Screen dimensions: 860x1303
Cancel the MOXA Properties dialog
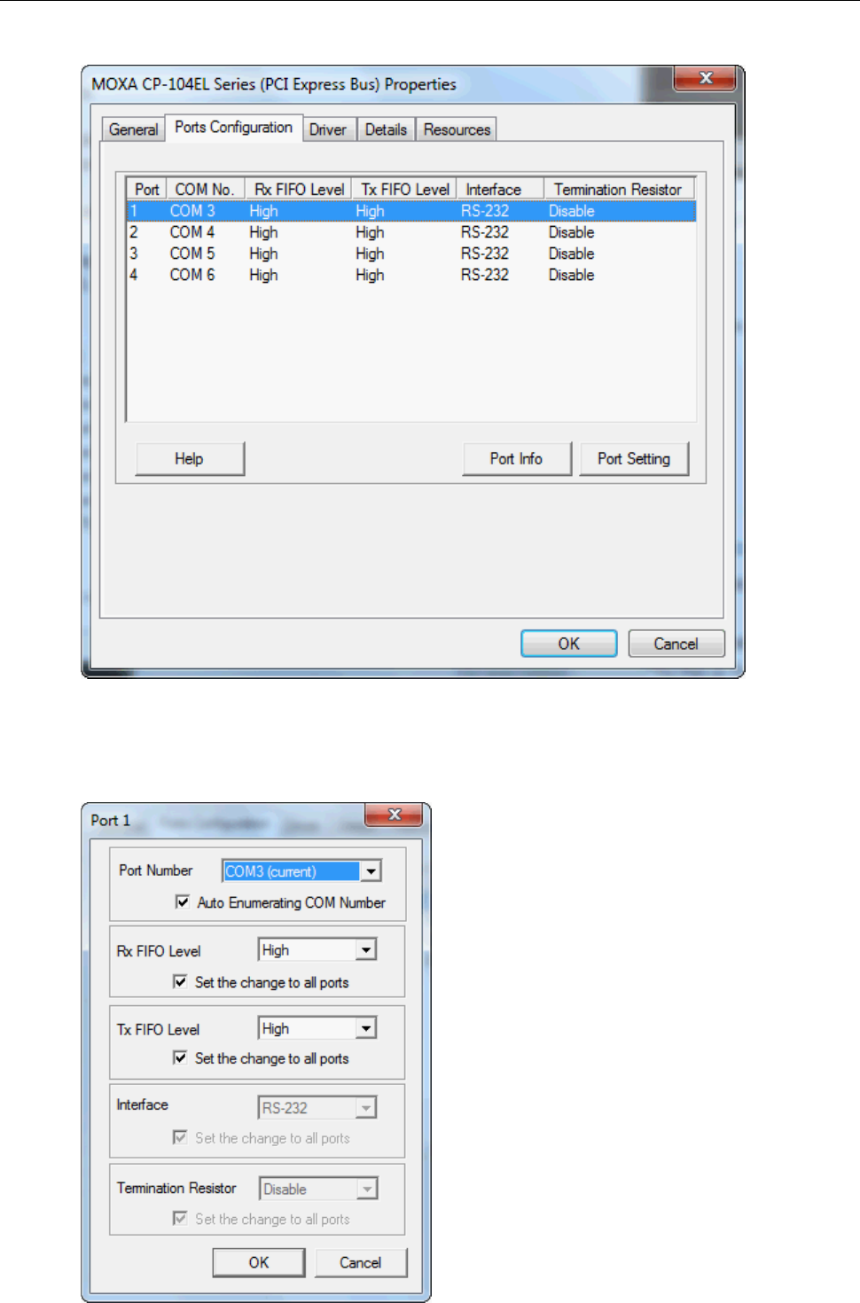coord(676,644)
